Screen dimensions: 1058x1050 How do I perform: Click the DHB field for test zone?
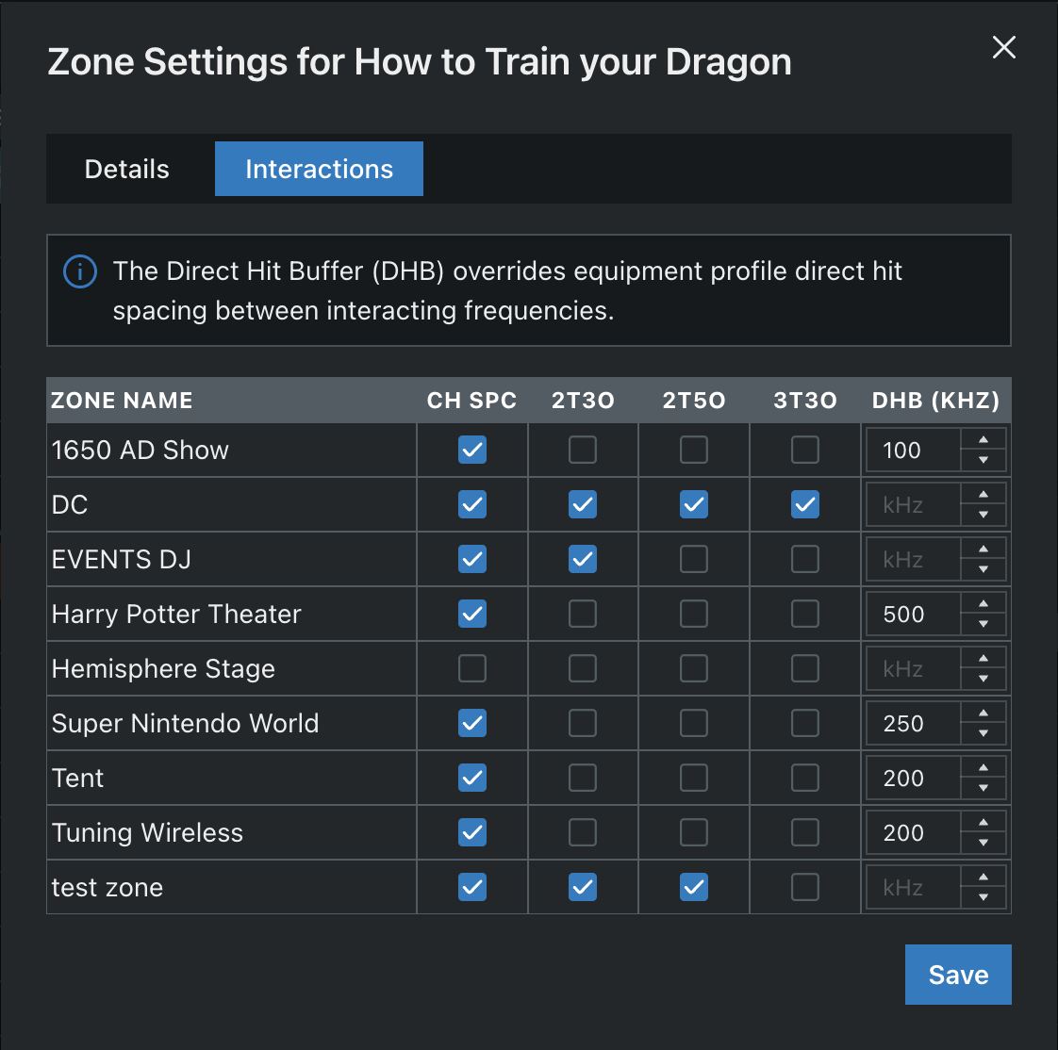[x=912, y=887]
